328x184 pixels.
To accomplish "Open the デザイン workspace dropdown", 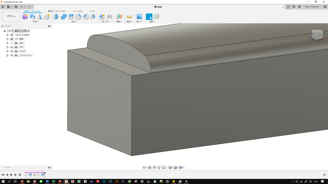I will tap(11, 16).
